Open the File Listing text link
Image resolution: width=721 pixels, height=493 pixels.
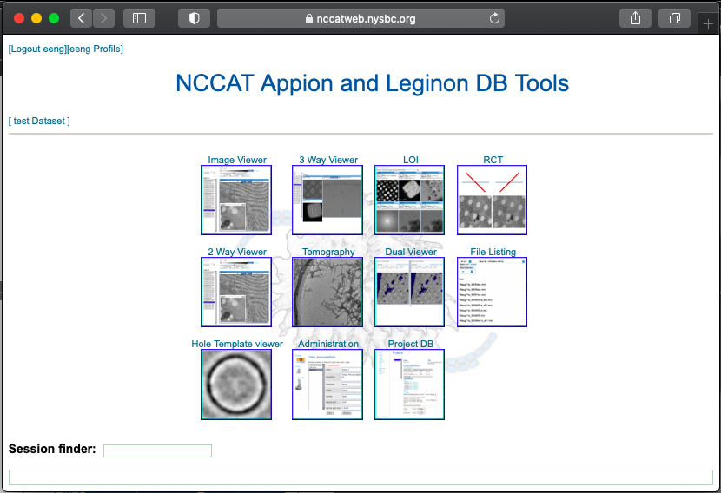[493, 252]
